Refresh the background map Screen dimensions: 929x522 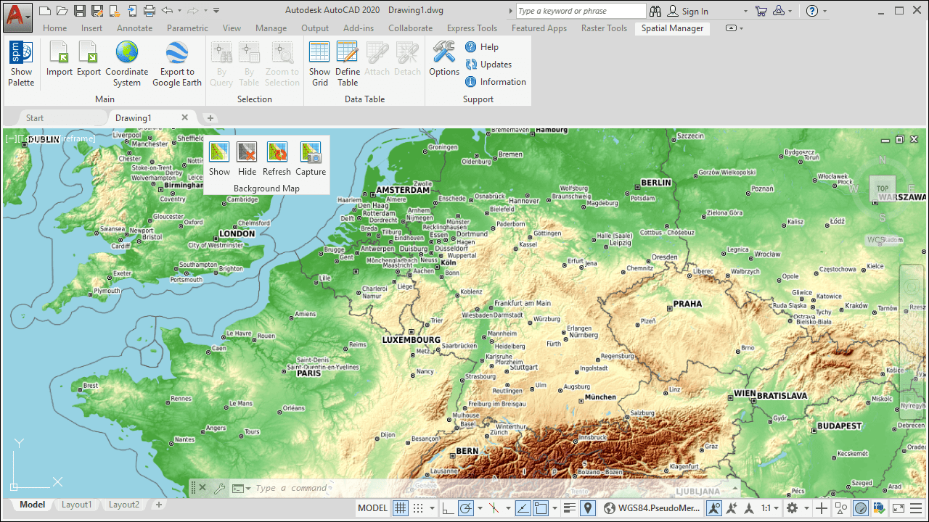pos(277,159)
